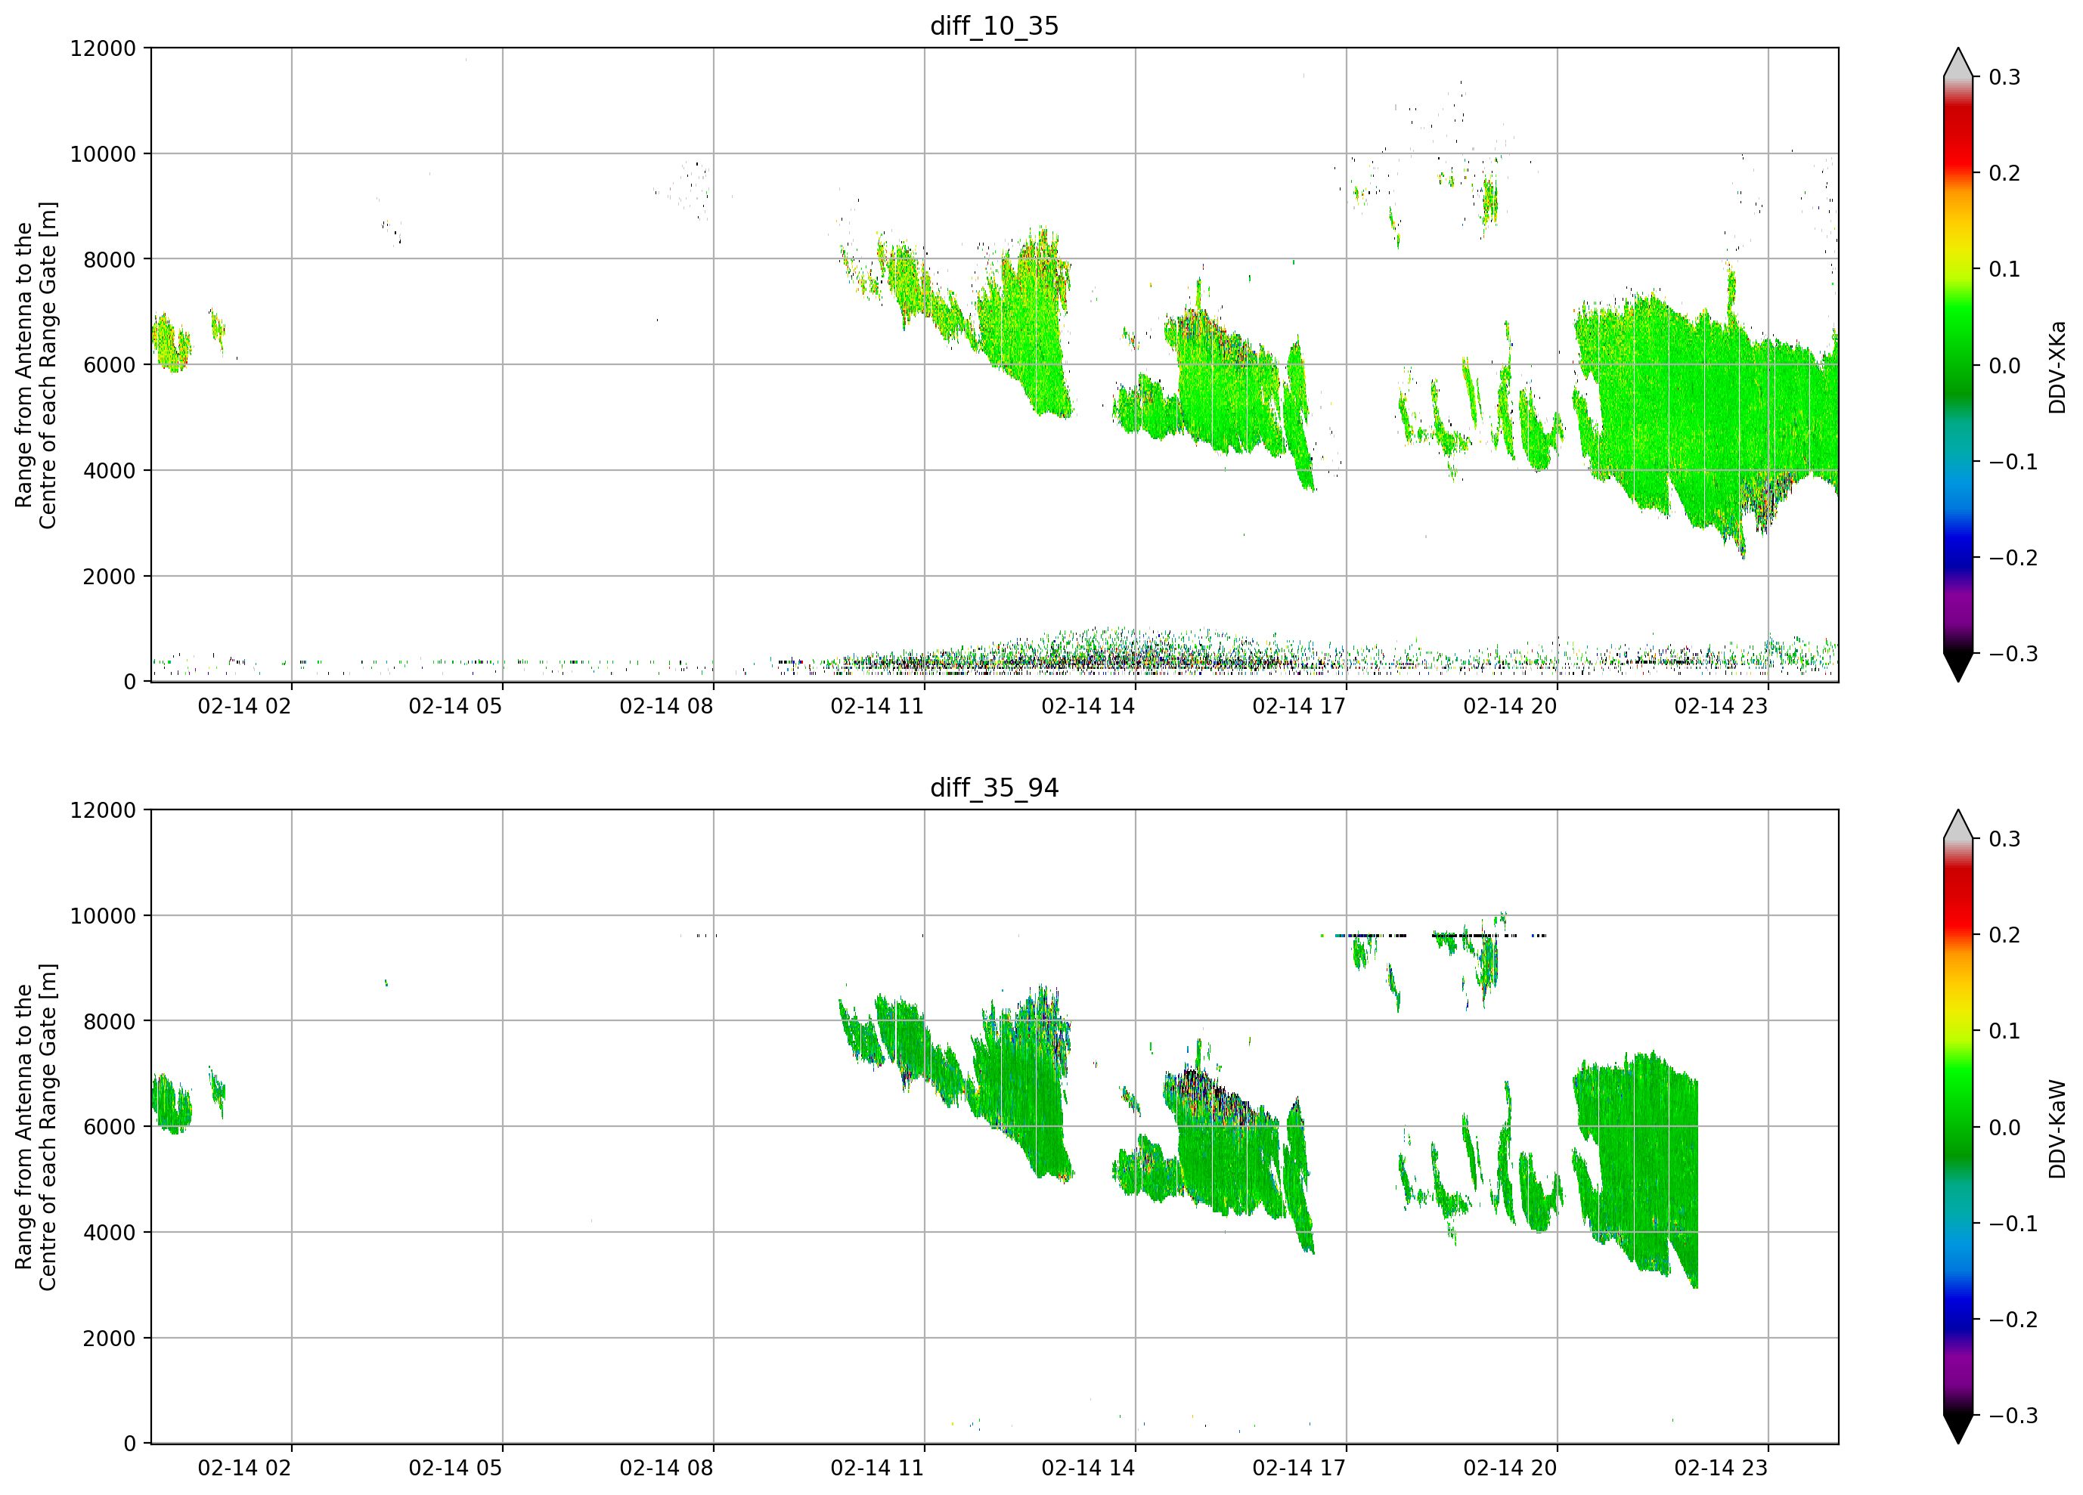The image size is (2083, 1495).
Task: Select the 02-14 20 tick under diff_10_35
Action: (x=1510, y=705)
